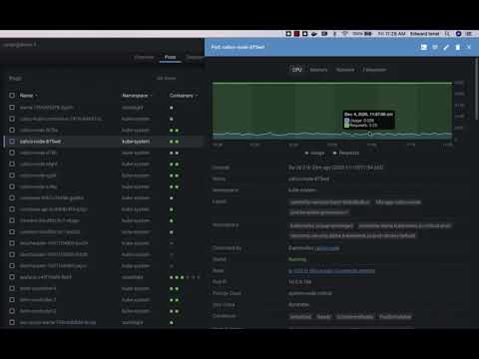Click the highlighted data point on CPU chart
Image resolution: width=479 pixels, height=359 pixels.
pos(369,134)
